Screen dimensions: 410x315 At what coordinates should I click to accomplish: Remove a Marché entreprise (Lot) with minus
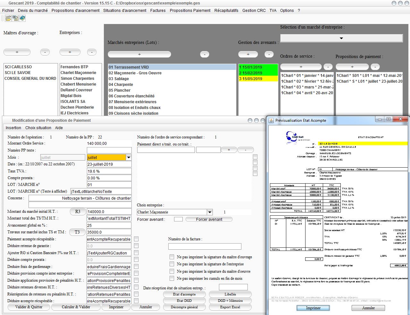click(x=205, y=54)
